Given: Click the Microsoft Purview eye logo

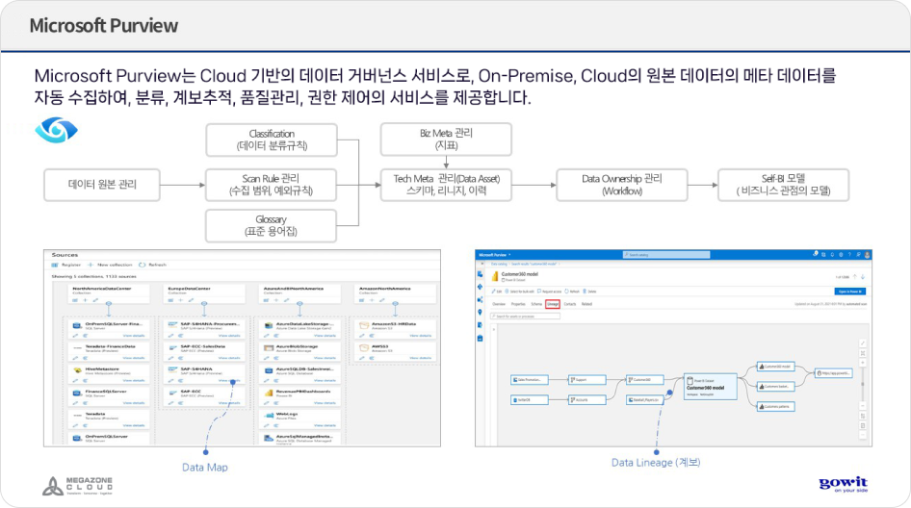Looking at the screenshot, I should [x=56, y=130].
